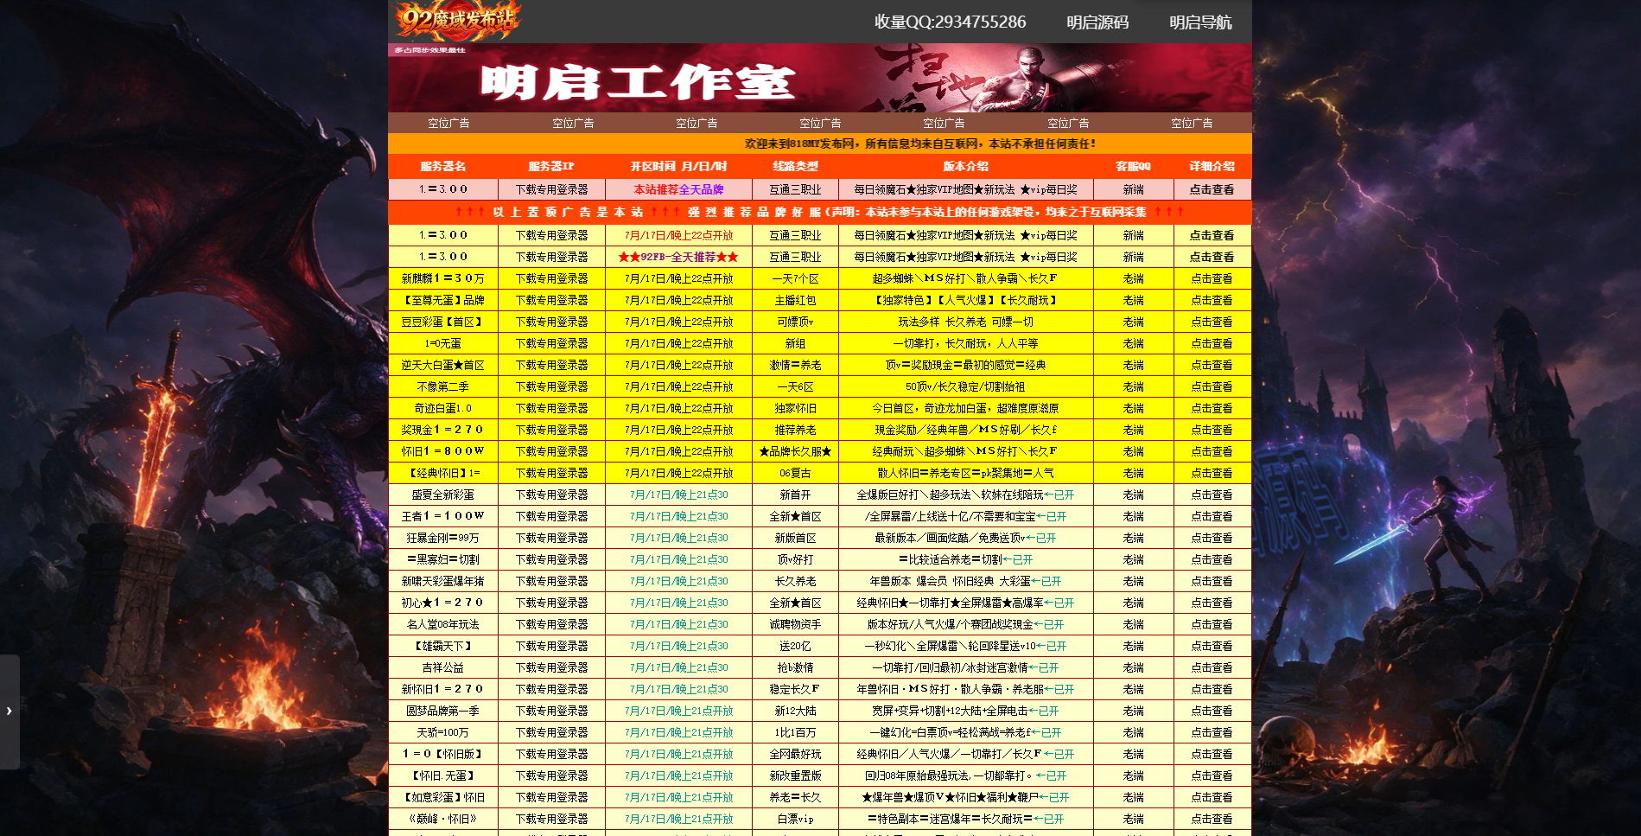The width and height of the screenshot is (1641, 836).
Task: Open 点击查看 for 新怀旧1=270 row
Action: 1212,689
